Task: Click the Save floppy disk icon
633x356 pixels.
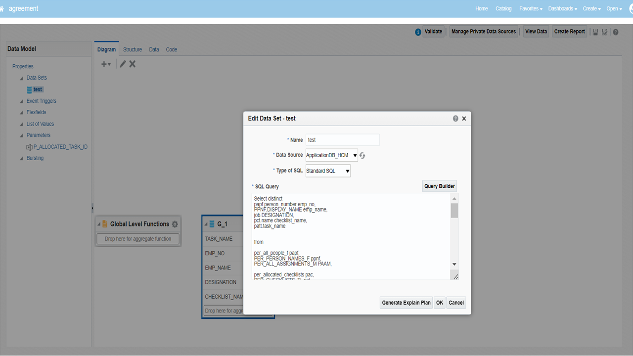Action: pyautogui.click(x=595, y=32)
